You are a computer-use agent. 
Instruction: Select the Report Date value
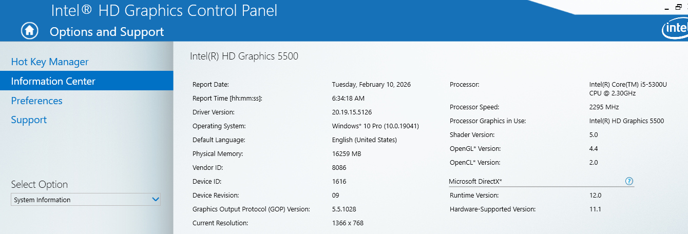(371, 85)
